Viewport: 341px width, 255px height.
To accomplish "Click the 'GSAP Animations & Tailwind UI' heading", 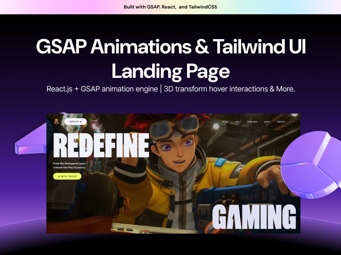I will [x=171, y=46].
